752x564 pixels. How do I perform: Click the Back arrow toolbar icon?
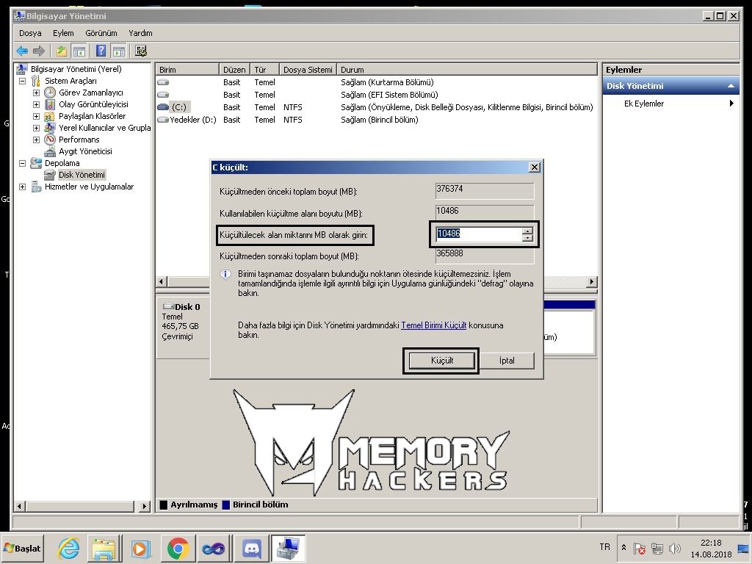pos(22,51)
